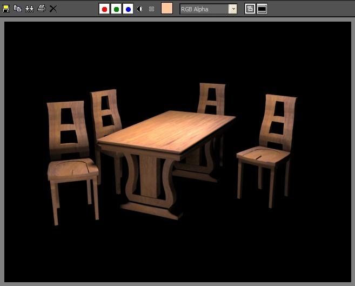
Task: Click the Save Image disk icon
Action: pyautogui.click(x=6, y=9)
